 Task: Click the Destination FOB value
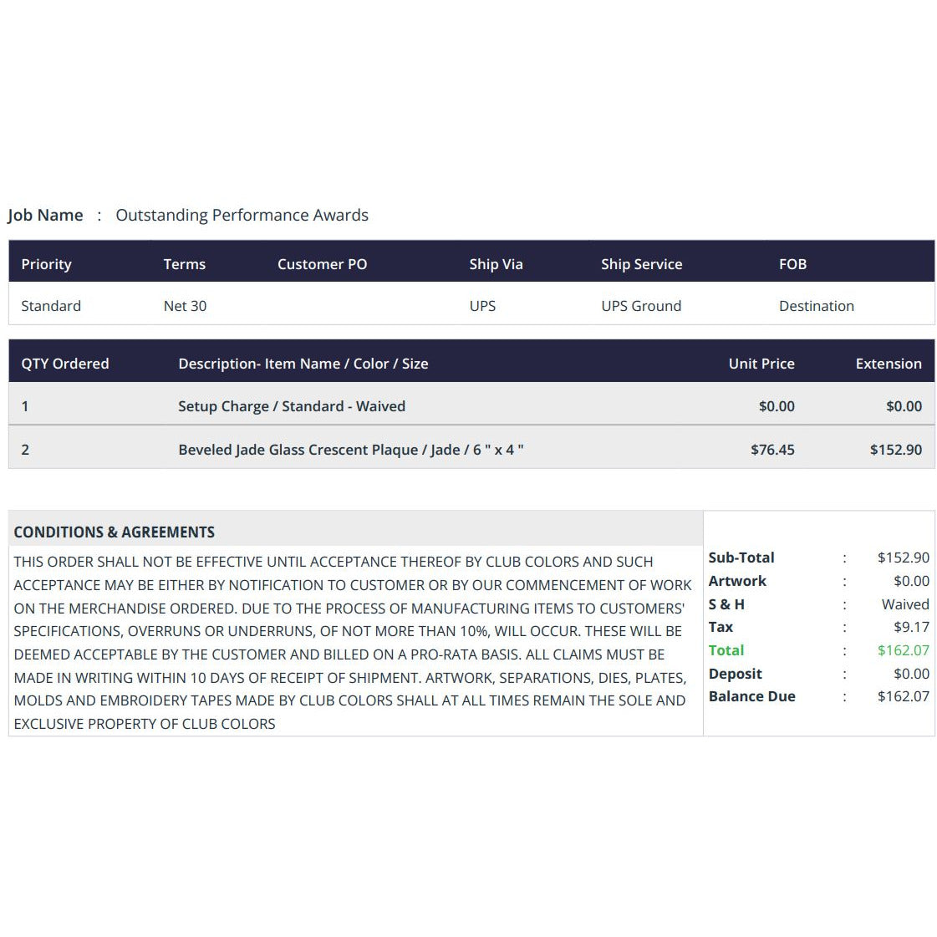[x=817, y=306]
